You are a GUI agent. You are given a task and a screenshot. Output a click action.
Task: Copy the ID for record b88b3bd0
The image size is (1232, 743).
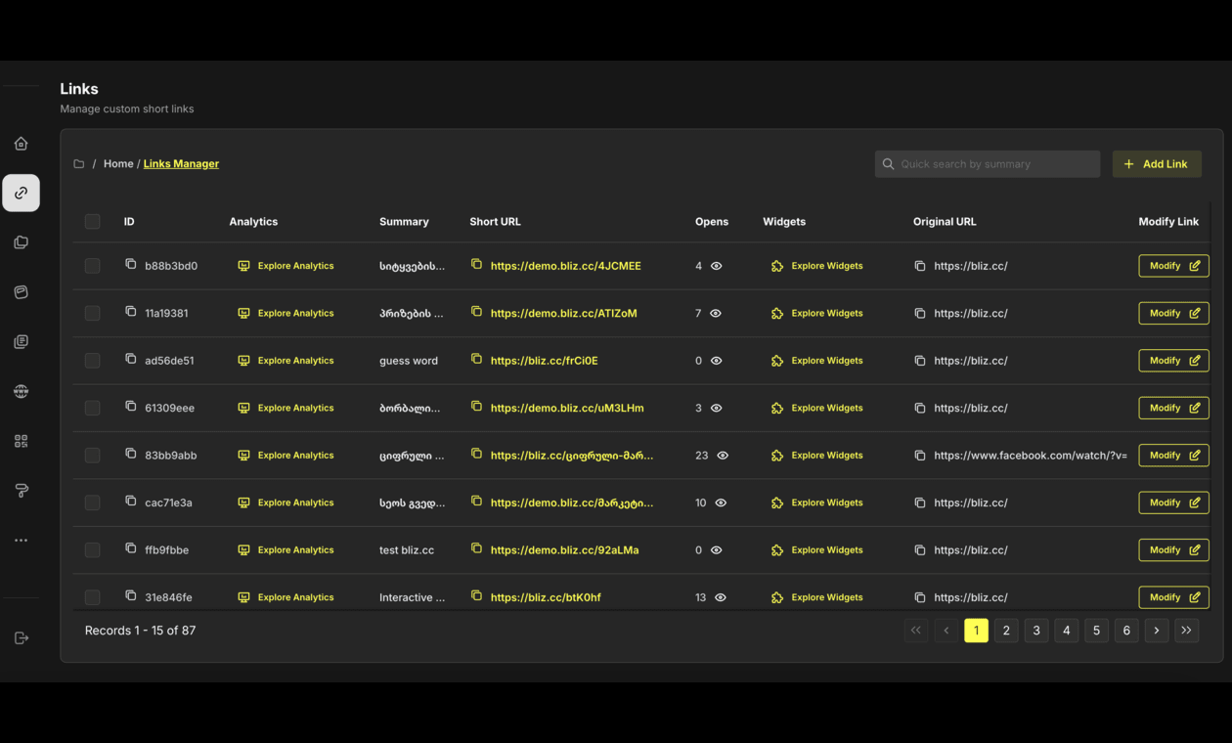pyautogui.click(x=130, y=262)
